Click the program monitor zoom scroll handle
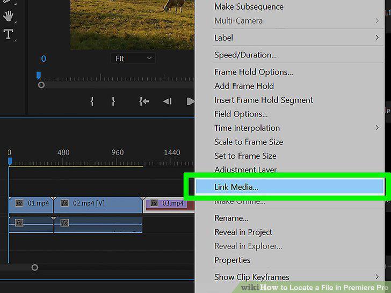The image size is (391, 293). [41, 85]
